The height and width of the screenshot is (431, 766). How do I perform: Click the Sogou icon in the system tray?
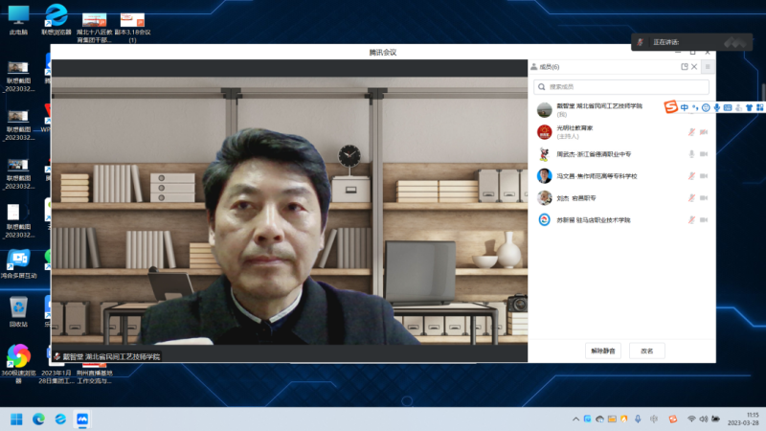click(x=673, y=420)
